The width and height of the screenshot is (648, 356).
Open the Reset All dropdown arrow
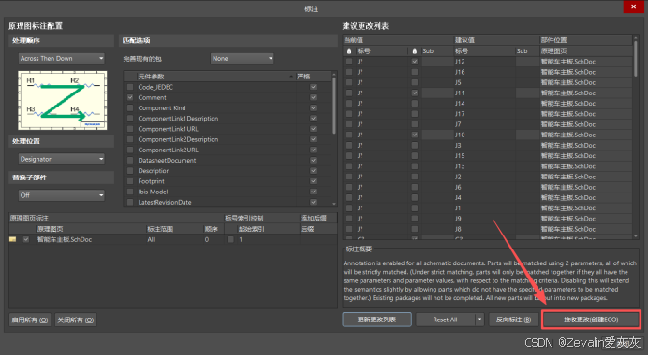(479, 320)
